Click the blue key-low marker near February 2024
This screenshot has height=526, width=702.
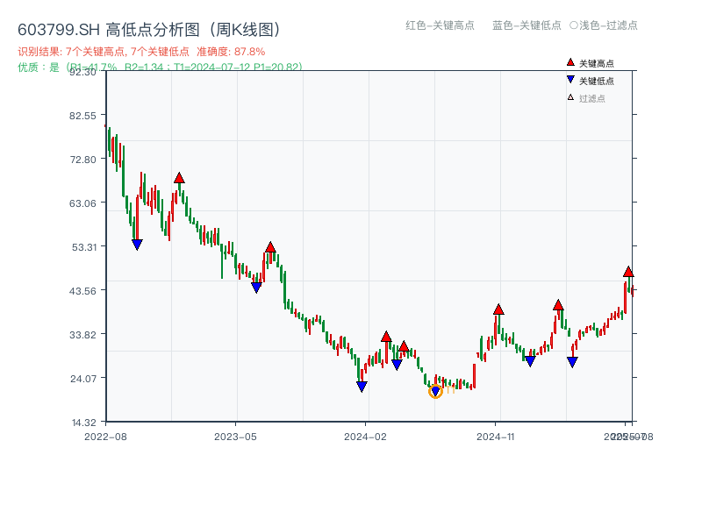click(362, 387)
